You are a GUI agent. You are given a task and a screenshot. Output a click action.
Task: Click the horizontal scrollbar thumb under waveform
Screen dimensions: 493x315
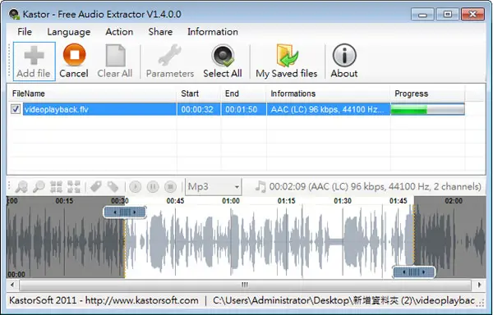245,285
